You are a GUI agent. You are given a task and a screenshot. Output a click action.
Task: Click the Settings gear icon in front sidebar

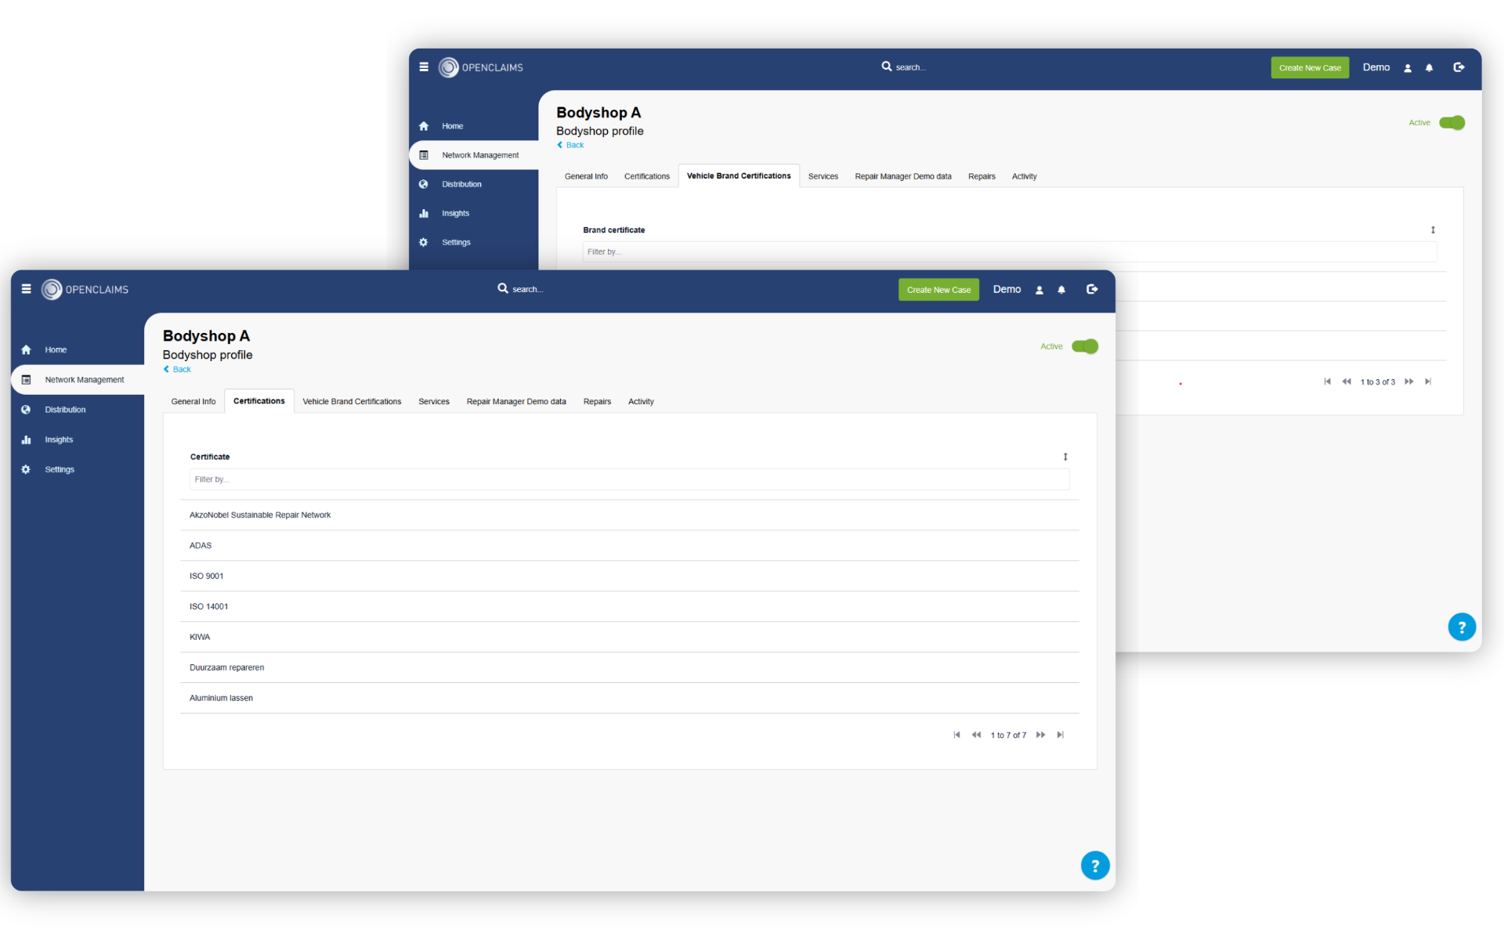pos(26,470)
